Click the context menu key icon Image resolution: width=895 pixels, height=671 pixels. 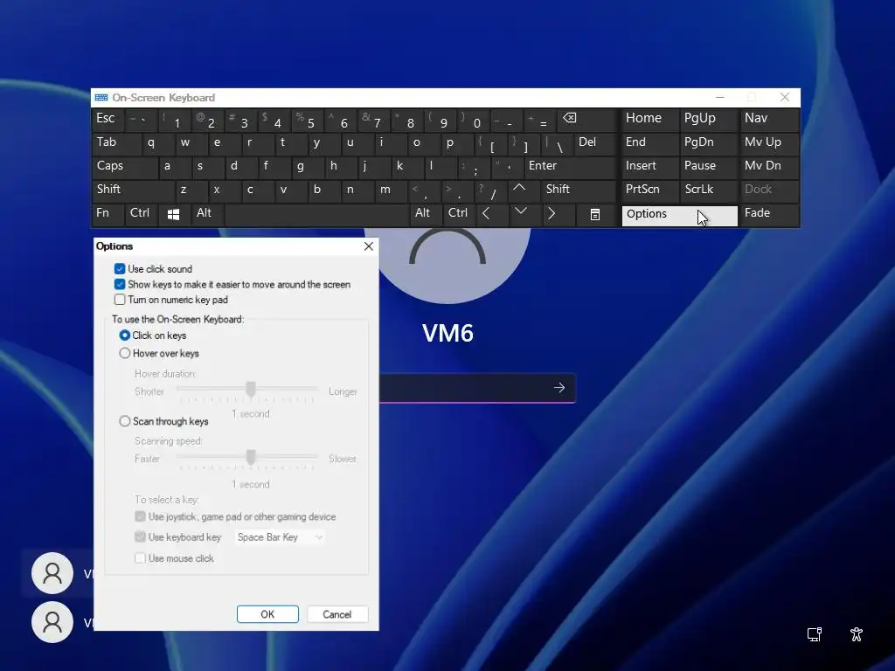point(594,215)
